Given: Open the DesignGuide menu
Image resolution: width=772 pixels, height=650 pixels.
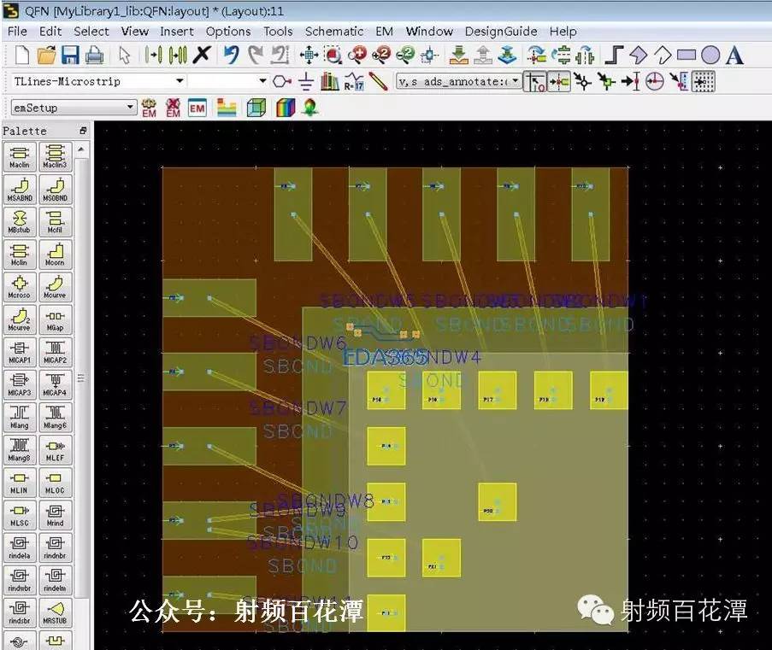Looking at the screenshot, I should (501, 32).
